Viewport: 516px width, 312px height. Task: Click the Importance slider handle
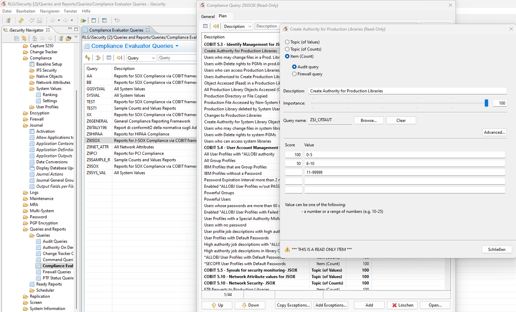click(486, 103)
